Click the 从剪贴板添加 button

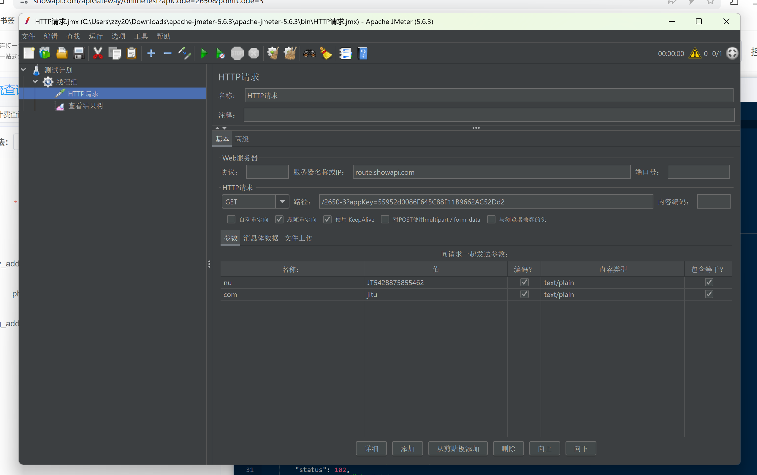pyautogui.click(x=457, y=448)
